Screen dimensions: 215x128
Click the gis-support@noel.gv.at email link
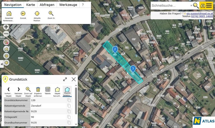click(x=199, y=13)
